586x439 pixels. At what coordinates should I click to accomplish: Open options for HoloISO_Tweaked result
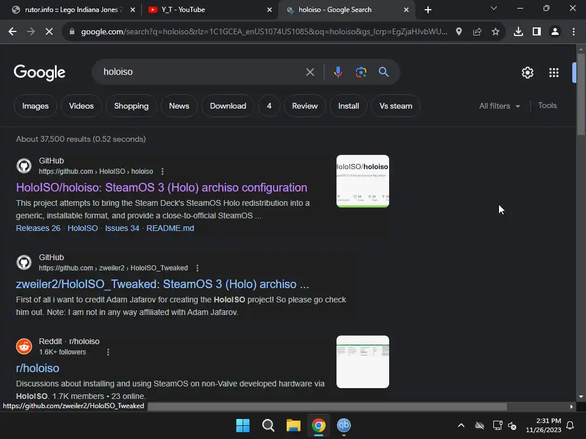(197, 268)
